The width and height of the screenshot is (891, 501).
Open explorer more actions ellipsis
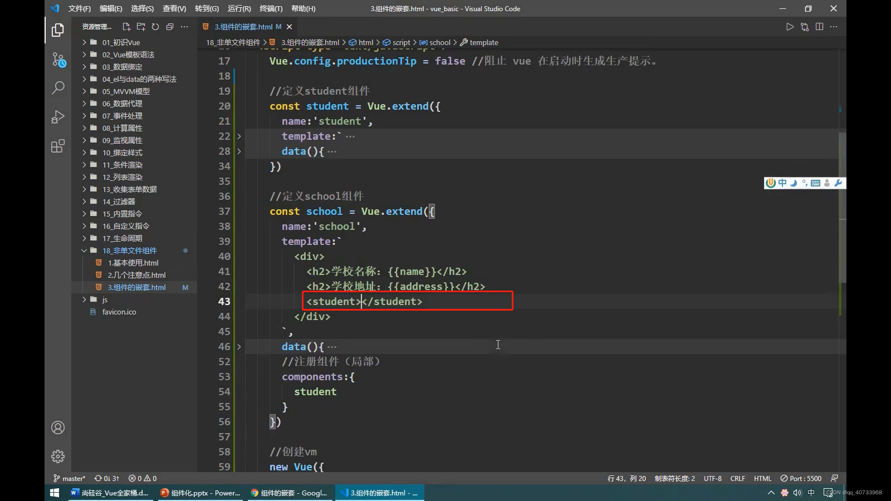[184, 27]
